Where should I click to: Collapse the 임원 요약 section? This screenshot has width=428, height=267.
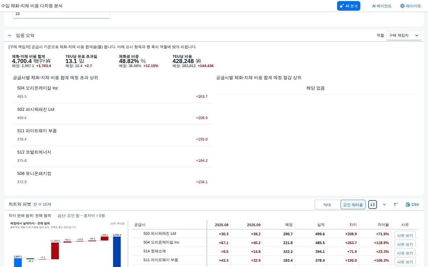10,36
